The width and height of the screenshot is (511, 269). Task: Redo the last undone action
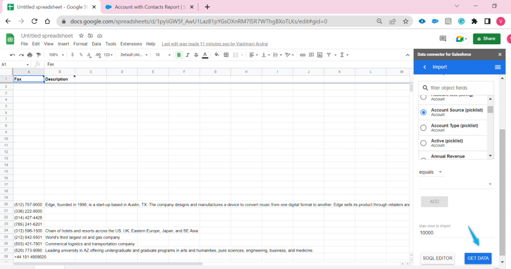tap(21, 55)
